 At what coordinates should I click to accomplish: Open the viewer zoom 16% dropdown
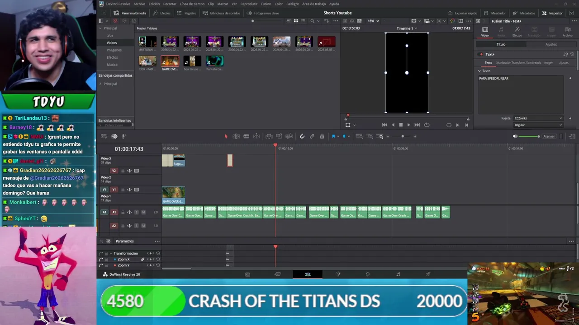pyautogui.click(x=373, y=21)
